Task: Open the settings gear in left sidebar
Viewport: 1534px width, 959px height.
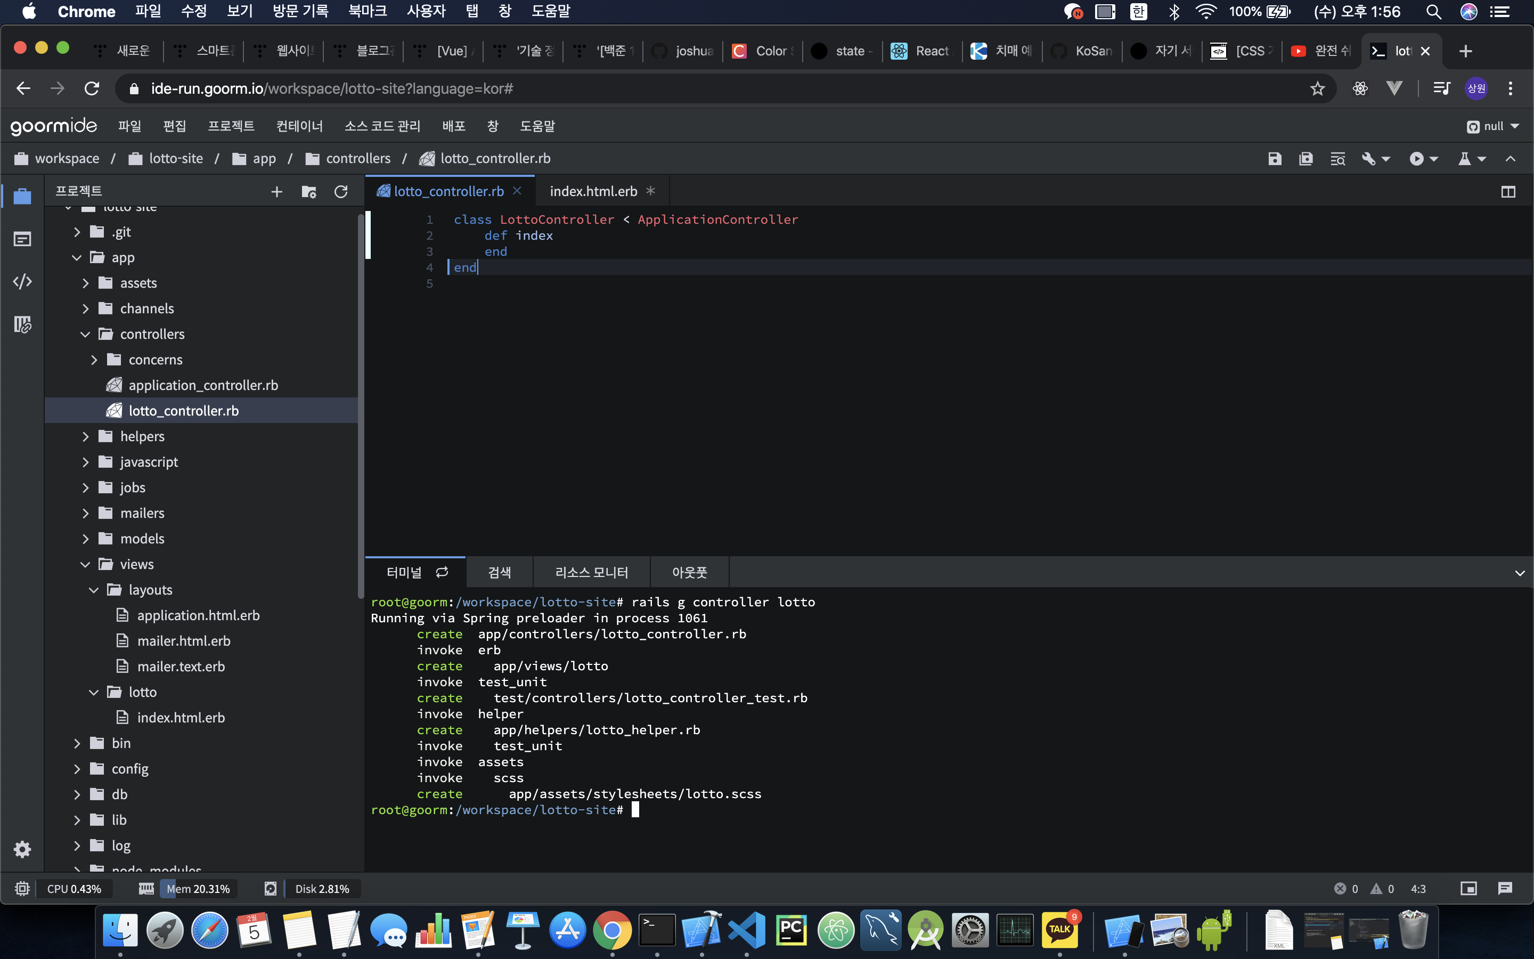Action: 22,849
